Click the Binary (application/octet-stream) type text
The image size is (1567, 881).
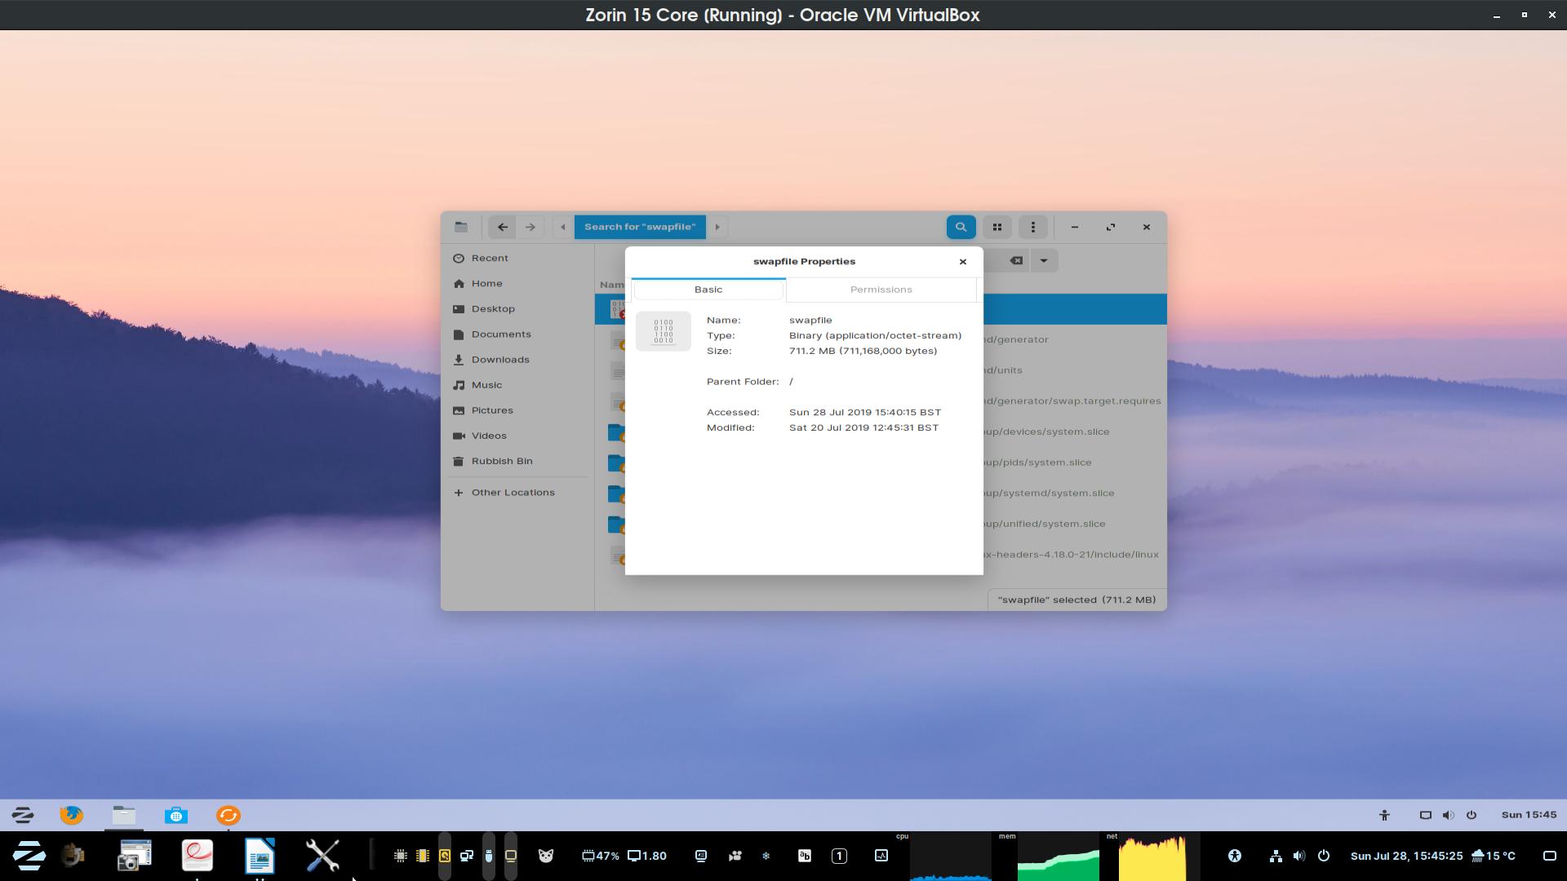pos(875,335)
